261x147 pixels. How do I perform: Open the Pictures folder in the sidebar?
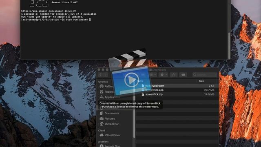click(107, 119)
